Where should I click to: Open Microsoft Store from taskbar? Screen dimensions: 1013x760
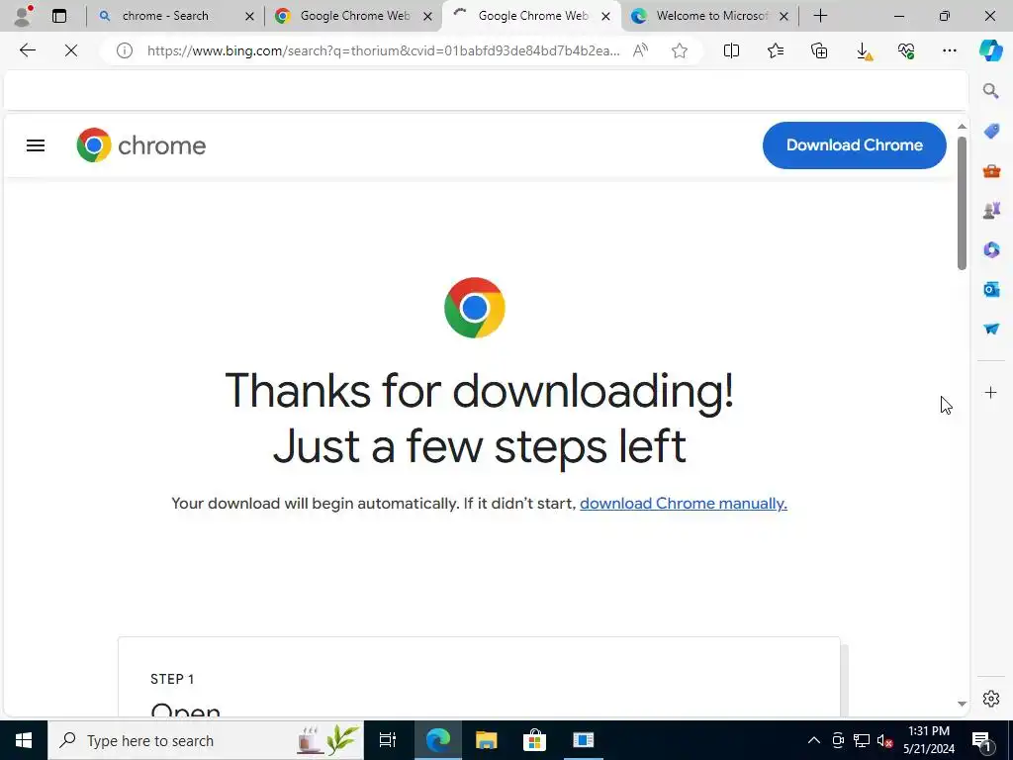click(534, 740)
